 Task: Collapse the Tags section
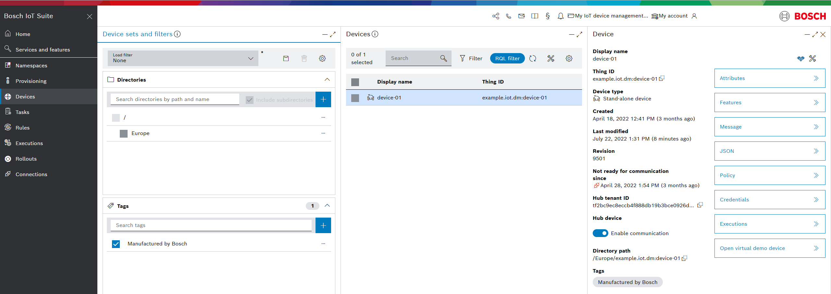[327, 206]
